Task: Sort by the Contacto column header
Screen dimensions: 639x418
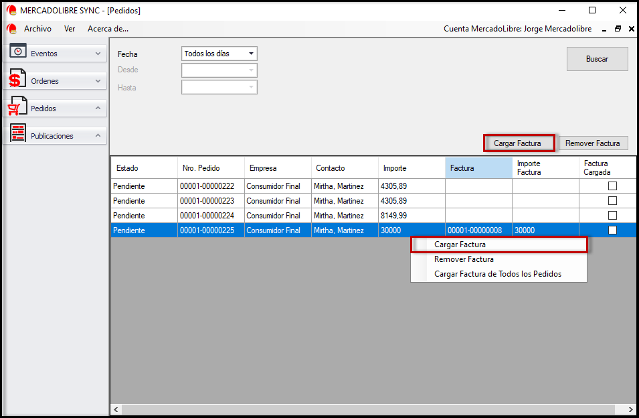Action: [x=345, y=168]
